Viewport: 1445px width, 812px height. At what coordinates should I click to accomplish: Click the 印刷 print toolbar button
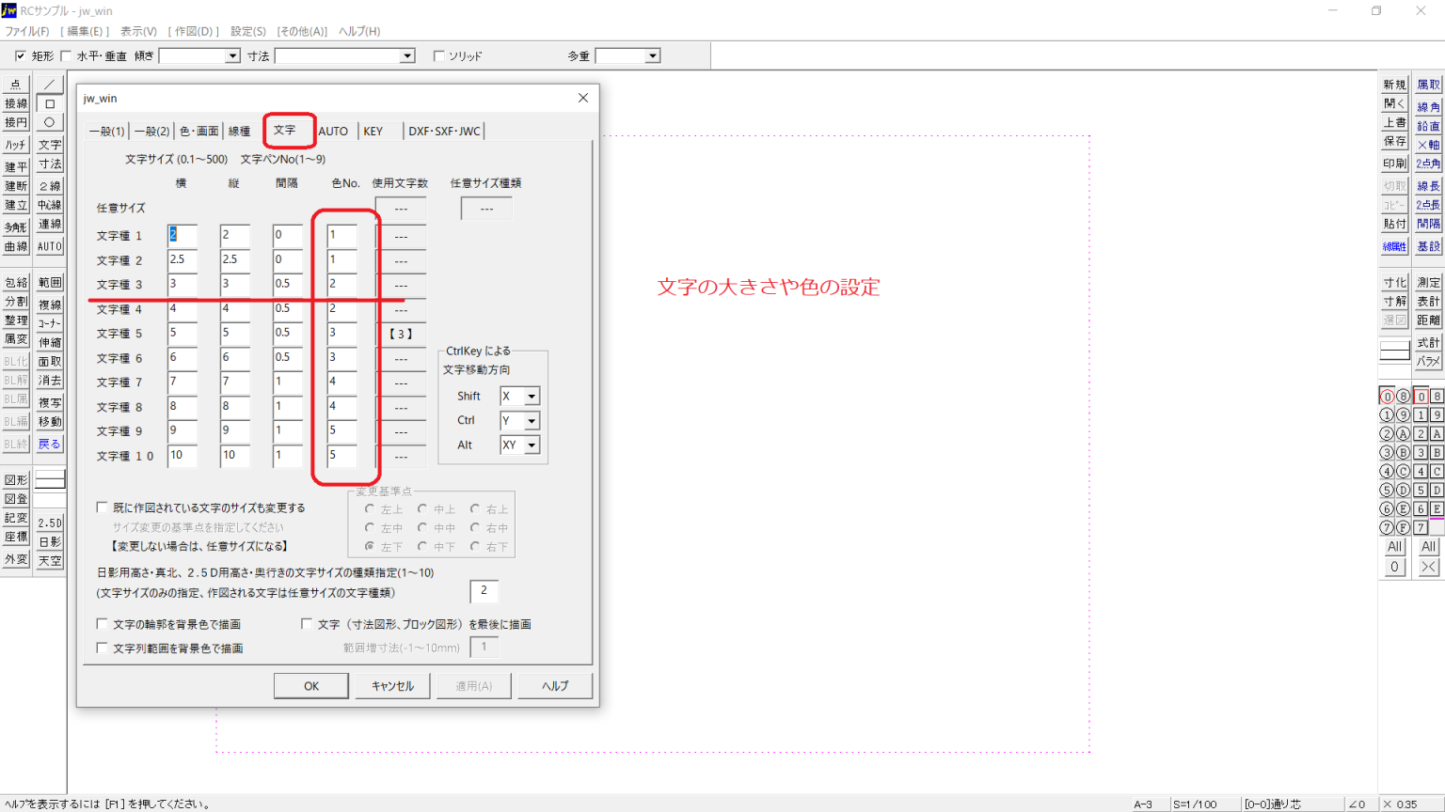tap(1394, 164)
